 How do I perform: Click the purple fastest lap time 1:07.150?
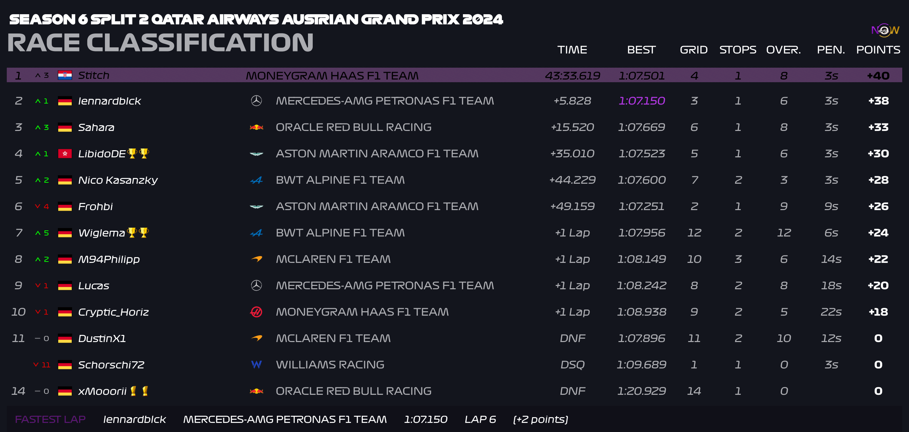[x=642, y=101]
